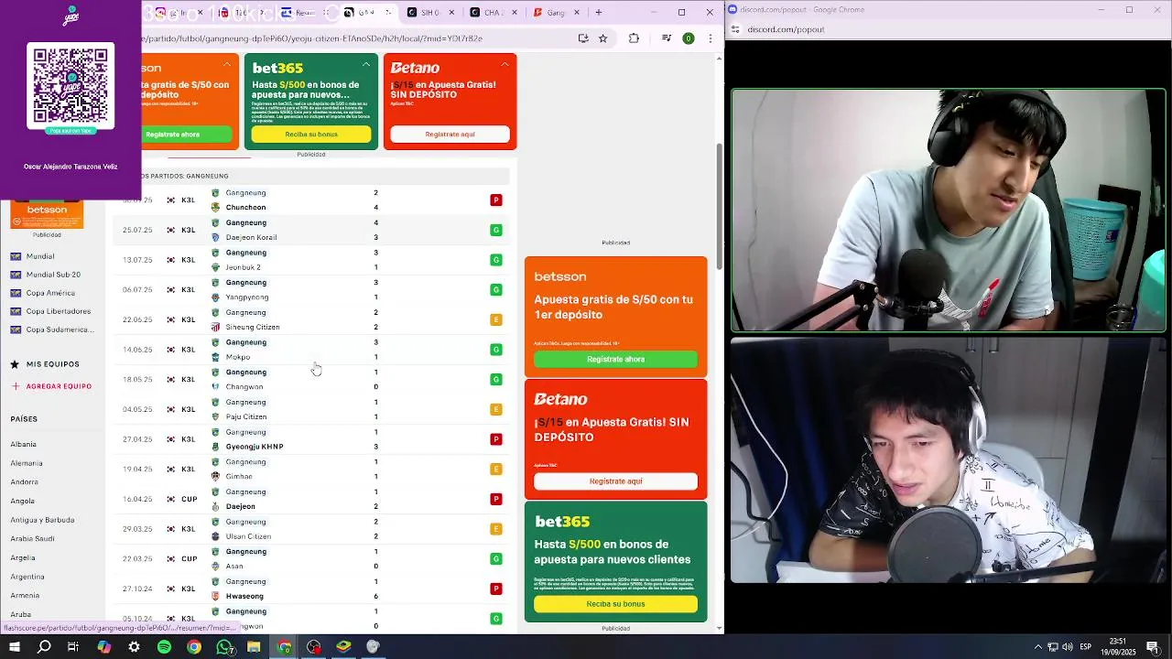This screenshot has height=659, width=1172.
Task: Open a new Chrome tab
Action: pos(599,13)
